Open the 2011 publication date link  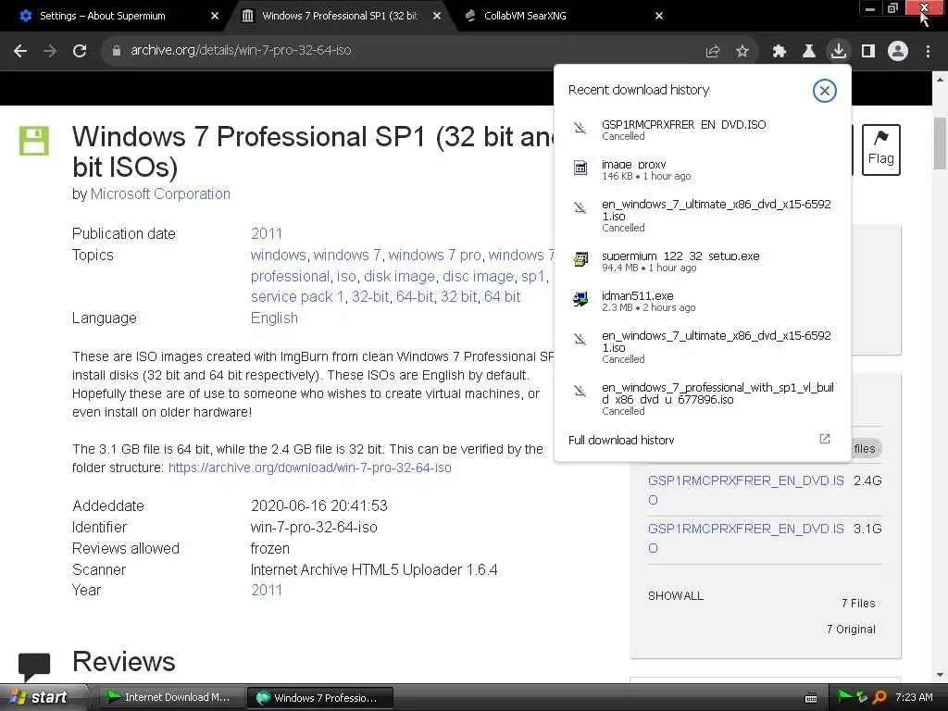267,234
